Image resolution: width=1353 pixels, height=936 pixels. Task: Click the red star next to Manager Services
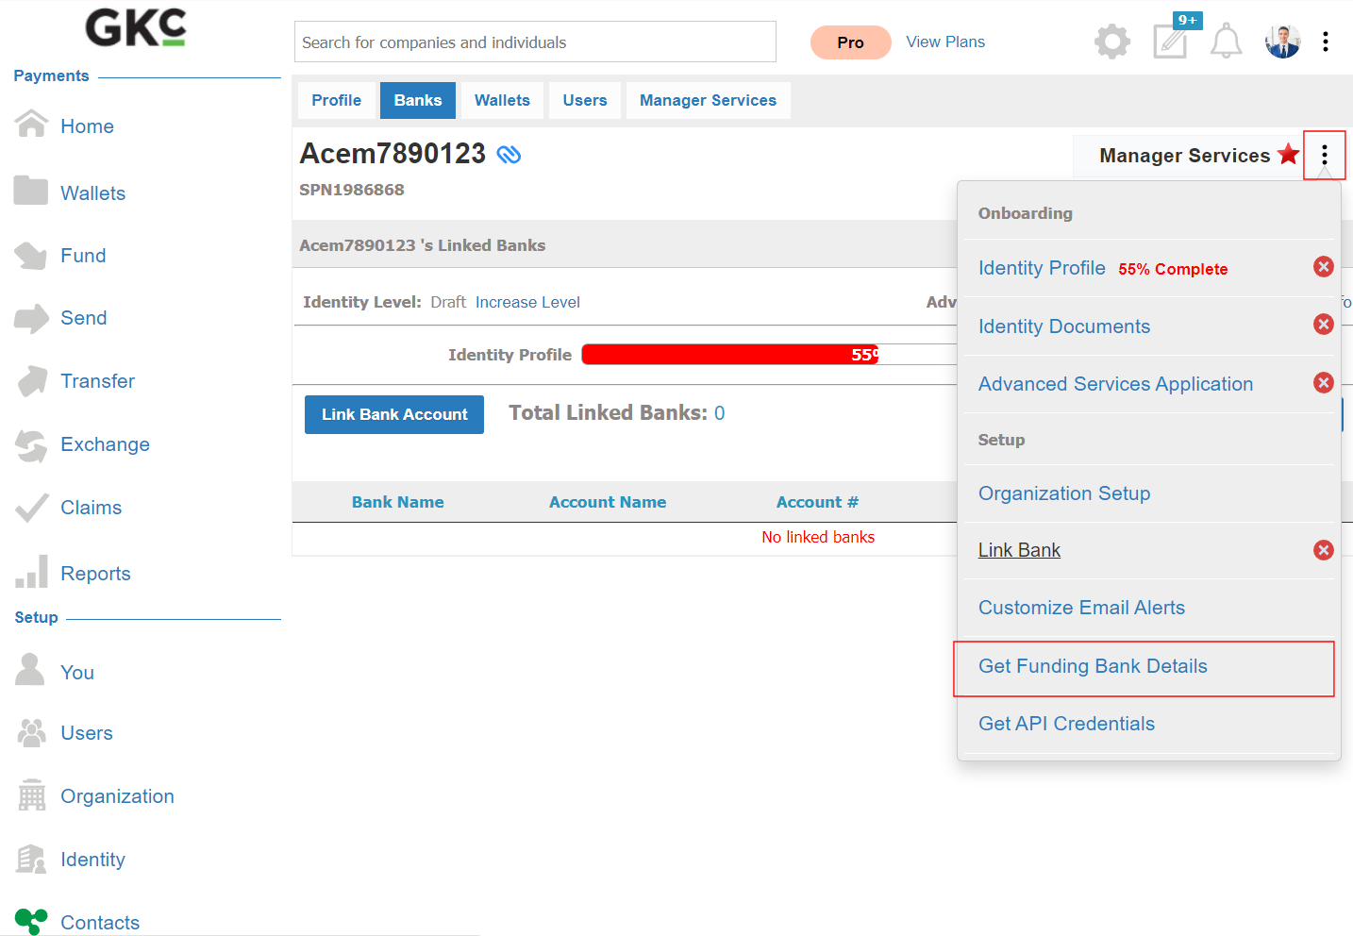1288,154
